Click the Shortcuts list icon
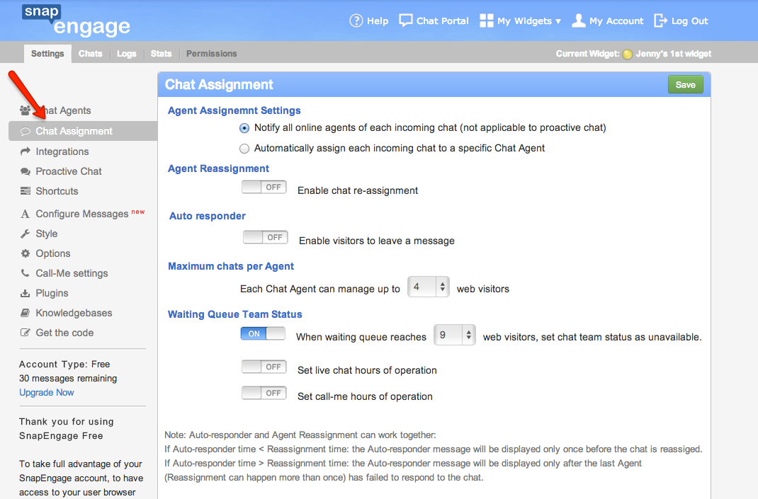The height and width of the screenshot is (499, 758). (x=25, y=191)
